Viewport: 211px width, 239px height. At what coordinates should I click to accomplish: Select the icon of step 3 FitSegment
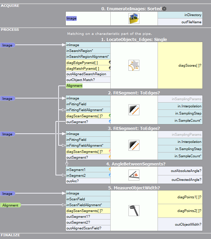[134, 145]
